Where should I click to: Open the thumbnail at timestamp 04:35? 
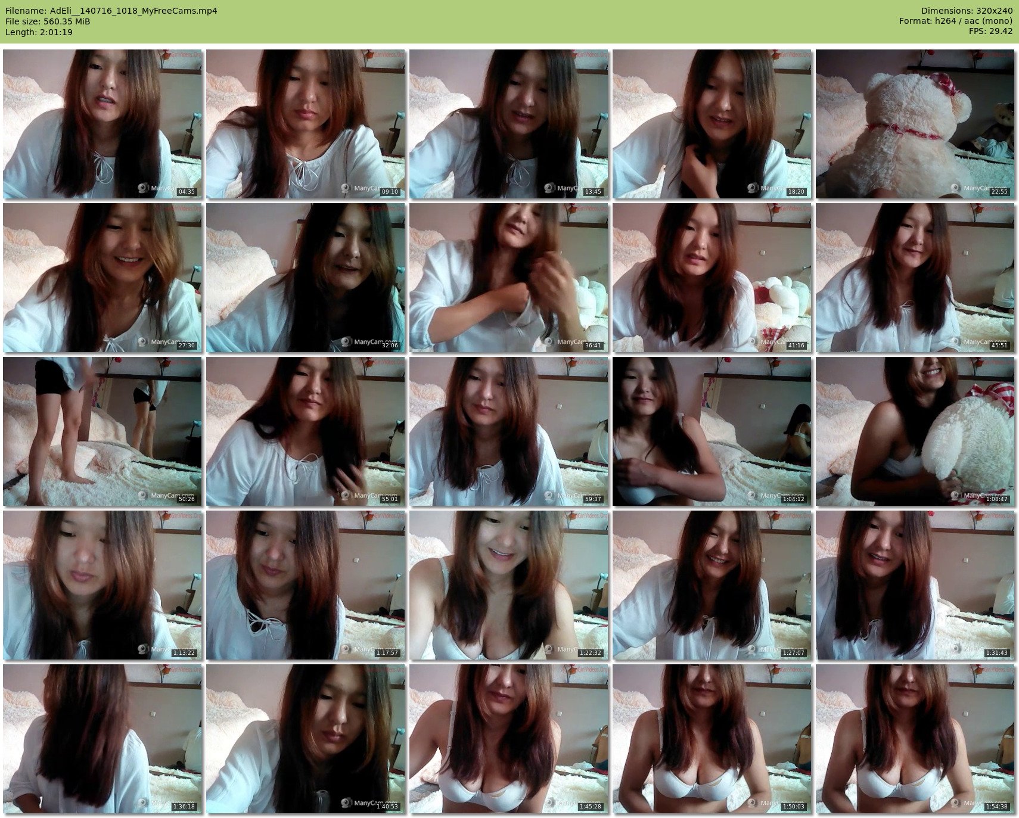(x=102, y=124)
